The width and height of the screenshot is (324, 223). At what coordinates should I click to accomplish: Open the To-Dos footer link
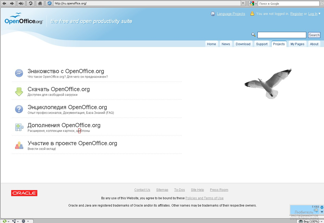179,190
